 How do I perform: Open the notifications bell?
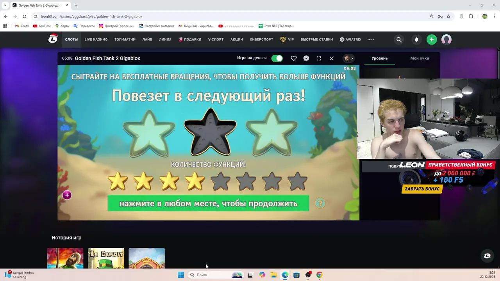tap(416, 39)
